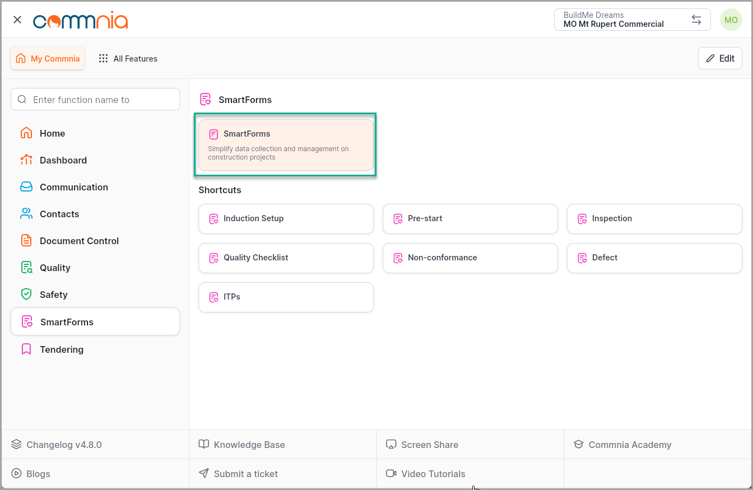Close the Commnia menu with X icon
This screenshot has width=753, height=490.
tap(17, 20)
